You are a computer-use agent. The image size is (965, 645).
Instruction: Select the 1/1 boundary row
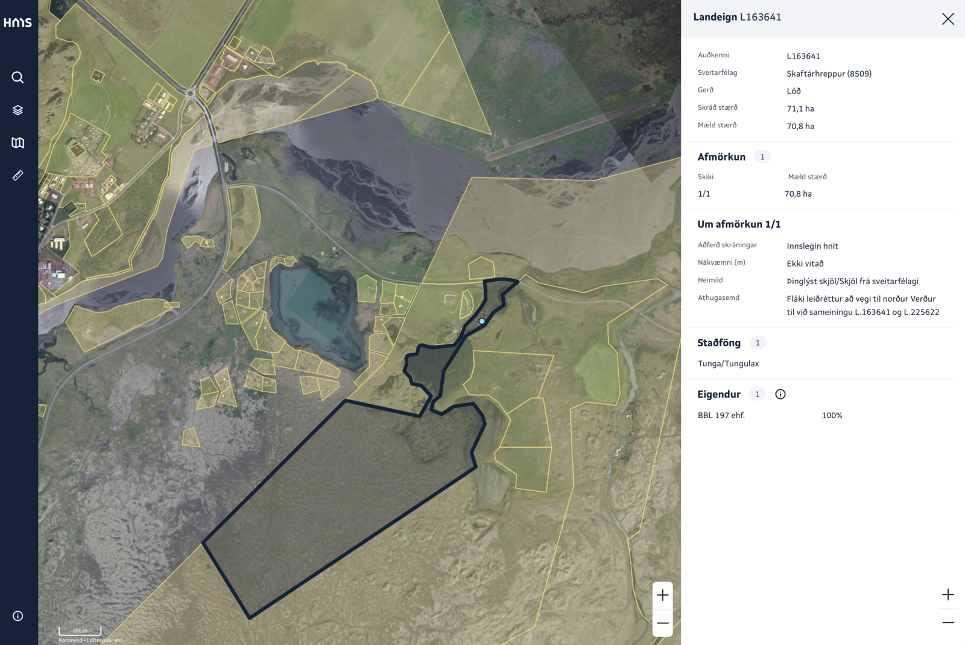pos(821,194)
